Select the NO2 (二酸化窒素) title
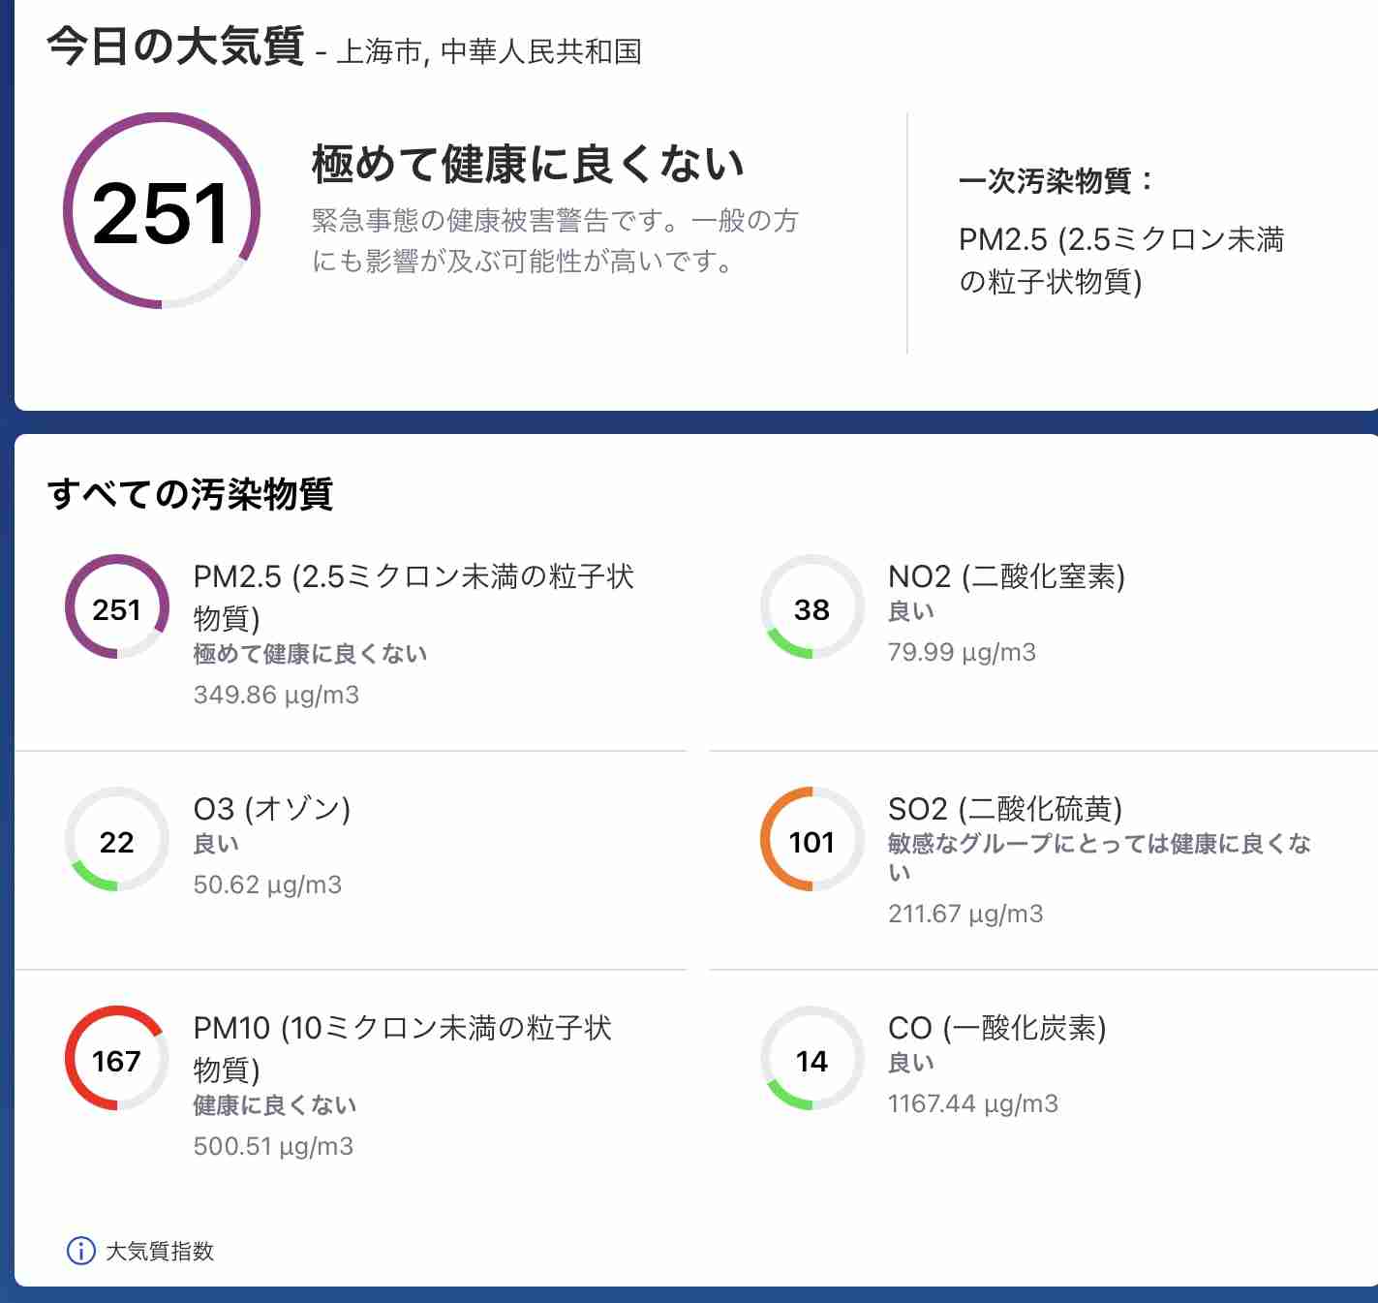This screenshot has width=1378, height=1303. click(x=1006, y=576)
